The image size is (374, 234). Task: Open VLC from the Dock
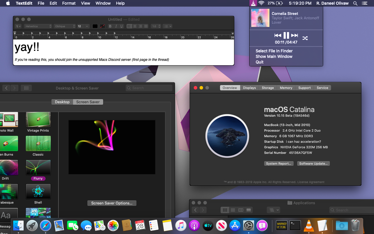(309, 225)
